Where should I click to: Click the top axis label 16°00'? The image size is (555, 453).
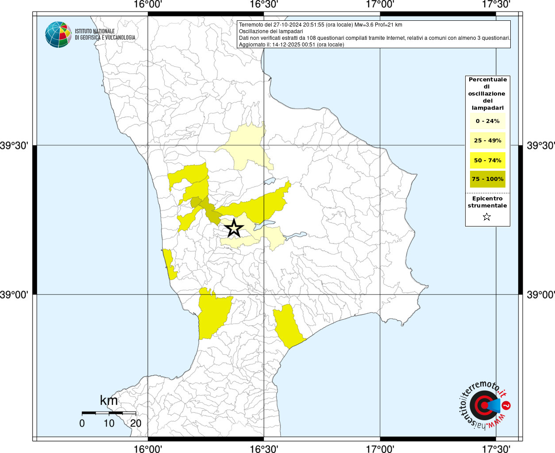pyautogui.click(x=148, y=5)
